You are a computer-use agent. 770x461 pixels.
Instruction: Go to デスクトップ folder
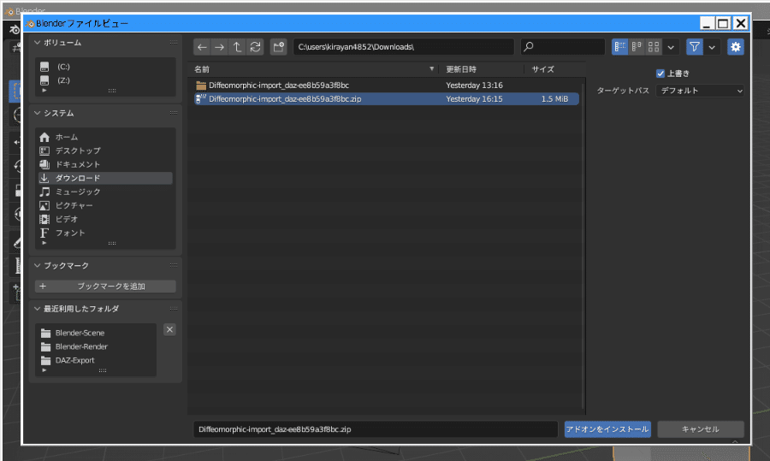pos(105,151)
